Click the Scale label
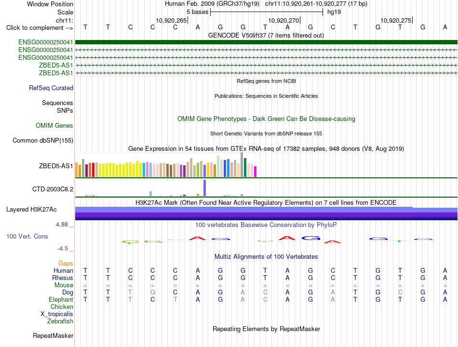This screenshot has width=458, height=347. [65, 12]
